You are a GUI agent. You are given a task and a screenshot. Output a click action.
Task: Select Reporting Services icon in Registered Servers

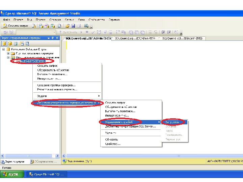[x=16, y=43]
